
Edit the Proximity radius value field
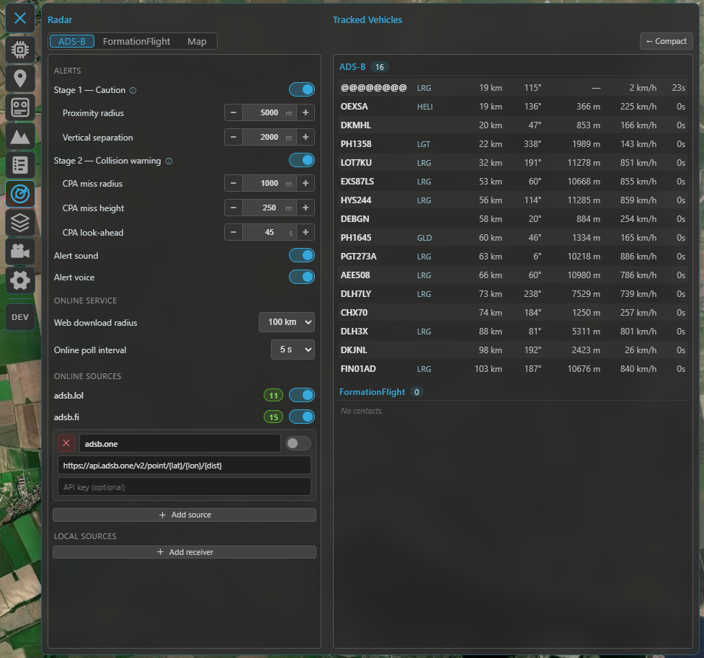[x=269, y=112]
